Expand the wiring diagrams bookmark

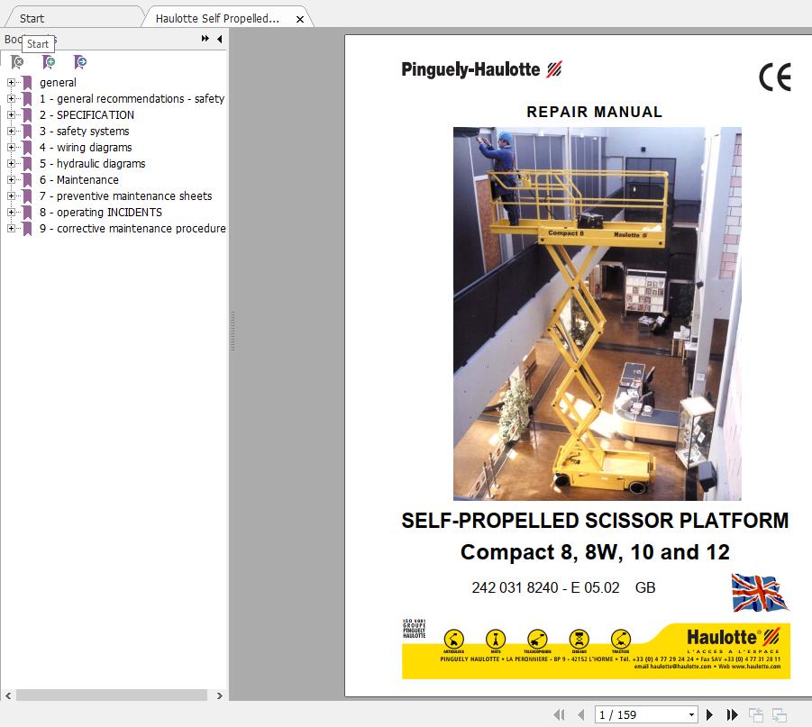coord(9,147)
